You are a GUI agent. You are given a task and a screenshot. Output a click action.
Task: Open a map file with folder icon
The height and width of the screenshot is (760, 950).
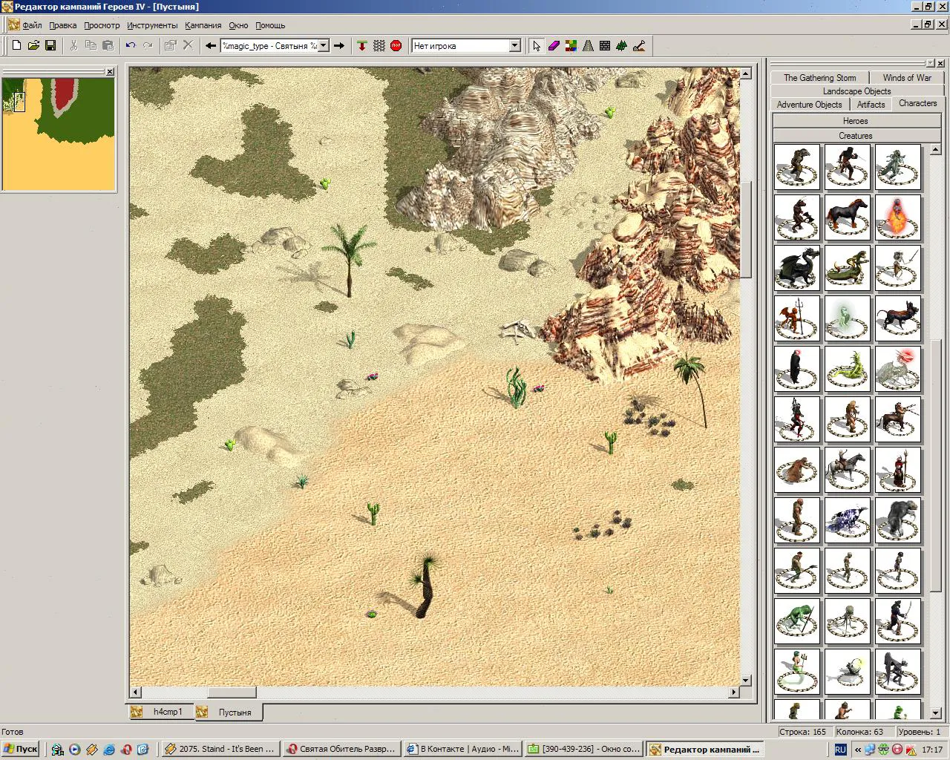pos(33,45)
